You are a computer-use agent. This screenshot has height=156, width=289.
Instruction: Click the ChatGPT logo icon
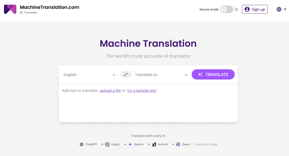click(82, 144)
